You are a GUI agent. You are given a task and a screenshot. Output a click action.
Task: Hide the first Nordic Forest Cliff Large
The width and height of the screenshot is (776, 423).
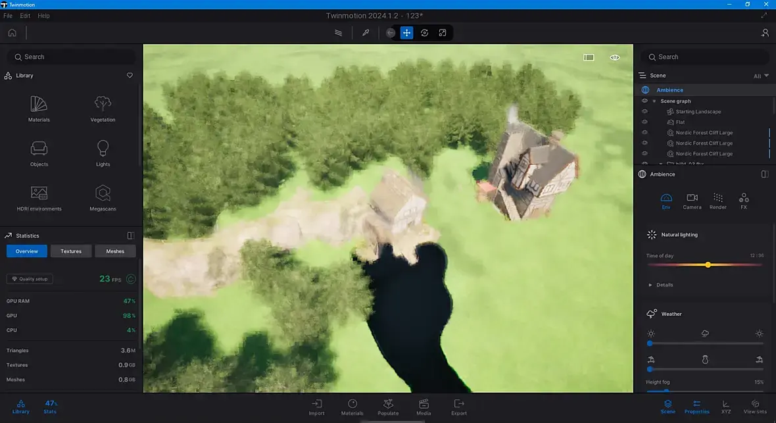(x=644, y=132)
